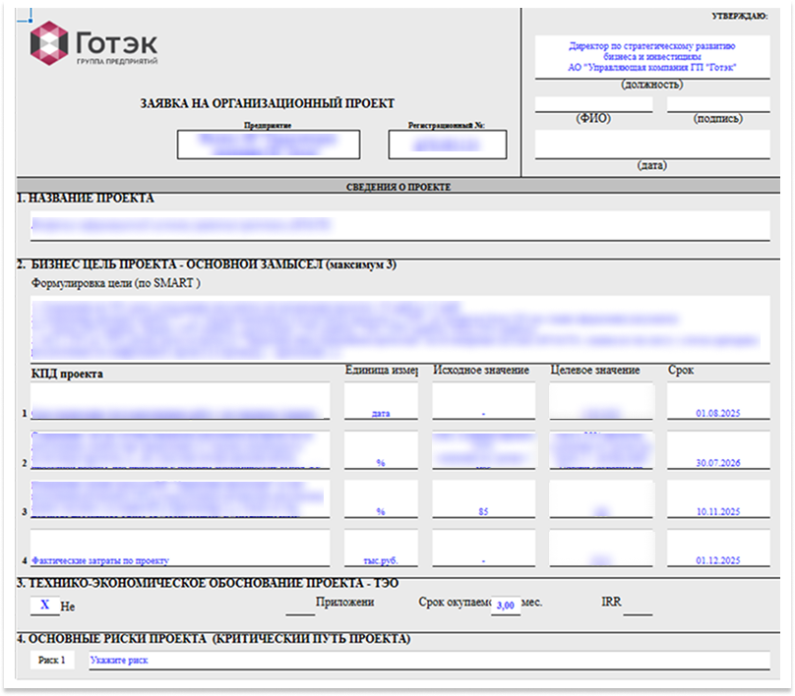Toggle the X checkbox beside 'Не'
This screenshot has height=696, width=795.
coord(44,605)
